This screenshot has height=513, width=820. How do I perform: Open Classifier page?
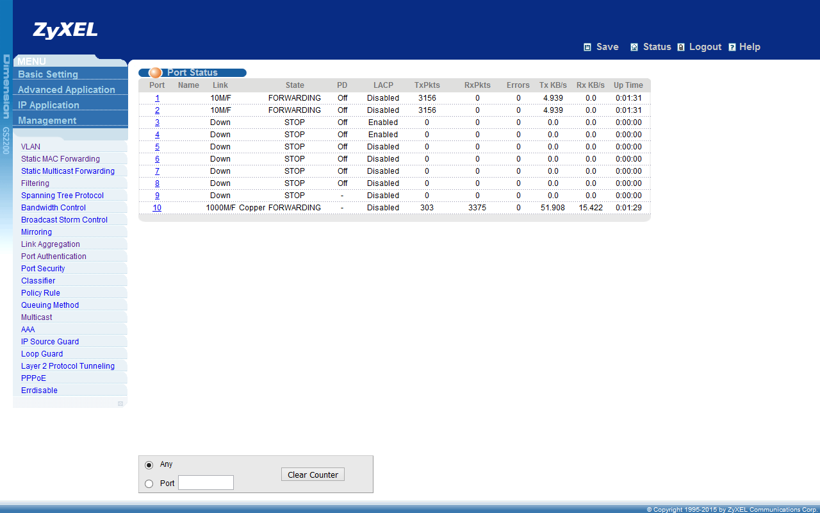pyautogui.click(x=38, y=281)
